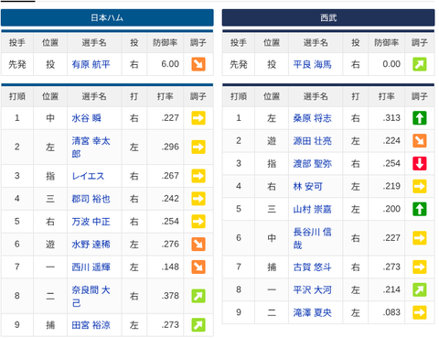This screenshot has height=338, width=439.
Task: Open player link 源田 壮亮
Action: [x=312, y=141]
